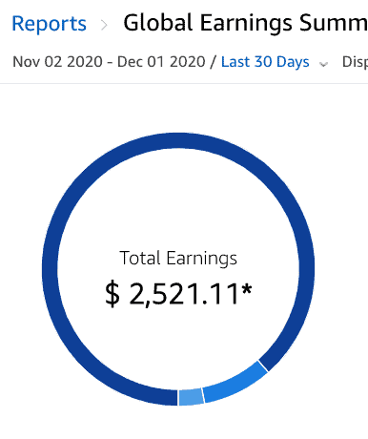The image size is (368, 439).
Task: Select the Global Earnings Summary page title
Action: tap(245, 23)
